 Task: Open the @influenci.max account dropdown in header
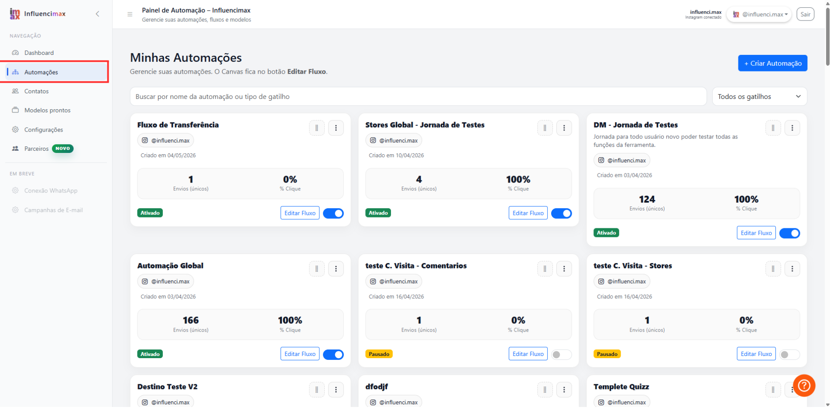tap(759, 14)
